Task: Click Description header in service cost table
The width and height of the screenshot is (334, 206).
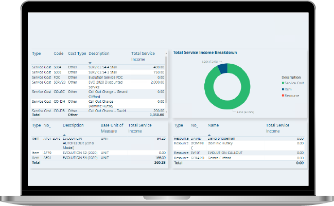Action: [99, 53]
